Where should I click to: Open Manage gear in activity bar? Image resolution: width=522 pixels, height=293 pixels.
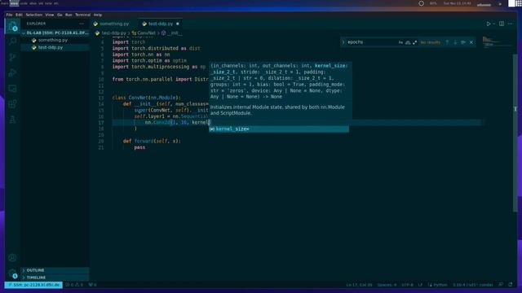(13, 273)
